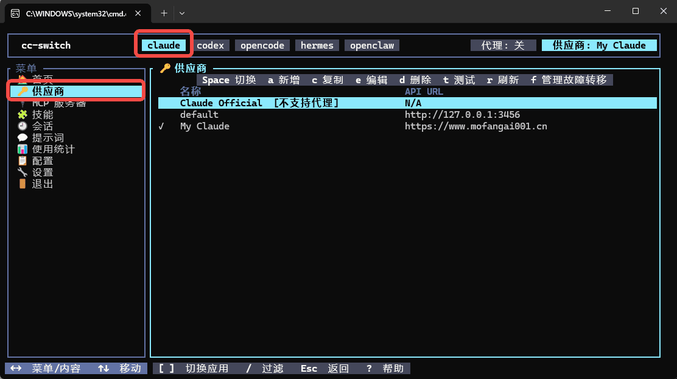677x379 pixels.
Task: Click the t 测试 action
Action: click(x=459, y=80)
